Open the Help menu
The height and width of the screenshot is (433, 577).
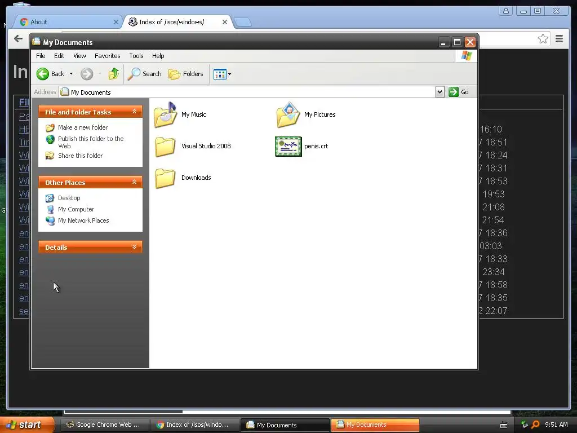(158, 56)
